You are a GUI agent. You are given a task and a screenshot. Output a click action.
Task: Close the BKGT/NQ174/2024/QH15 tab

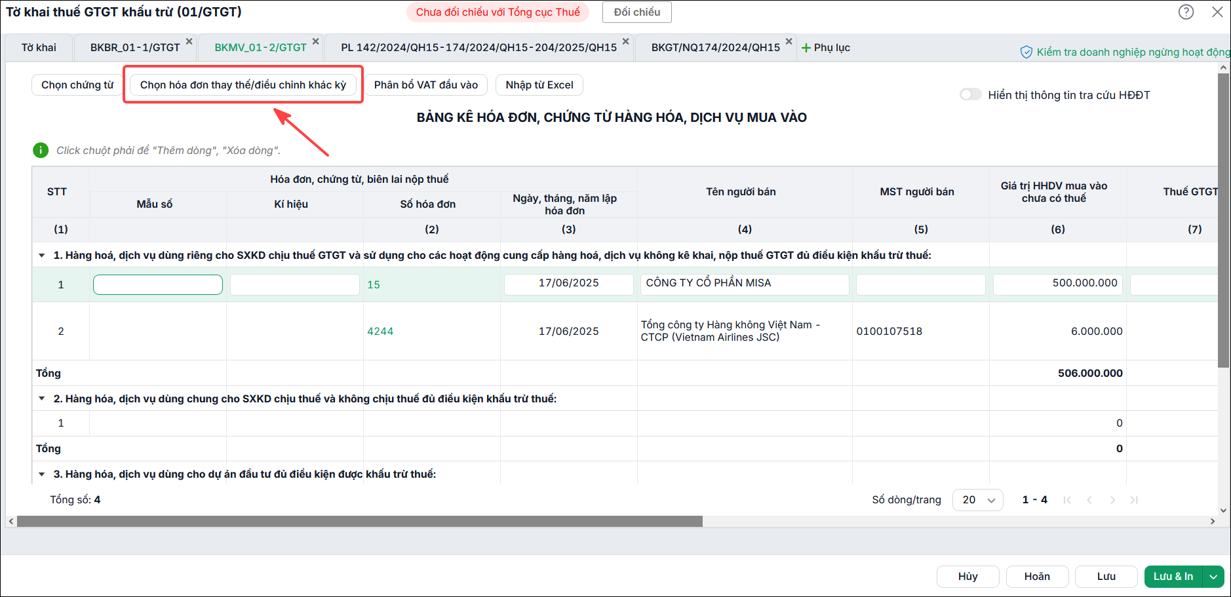tap(789, 41)
